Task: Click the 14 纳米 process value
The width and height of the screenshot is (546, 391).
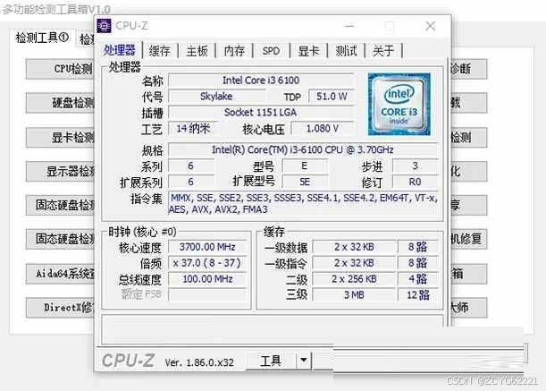Action: (x=193, y=128)
